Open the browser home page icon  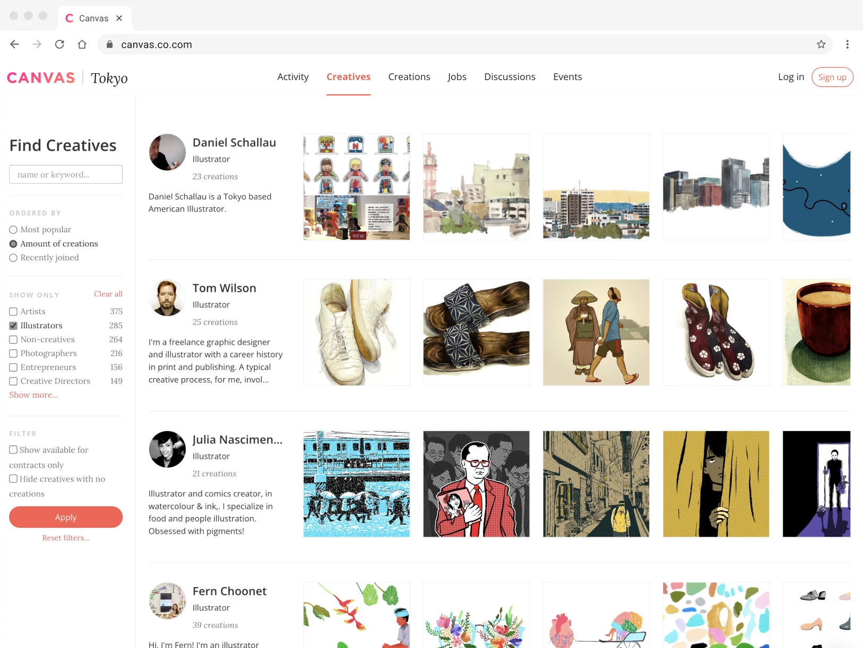pyautogui.click(x=82, y=45)
